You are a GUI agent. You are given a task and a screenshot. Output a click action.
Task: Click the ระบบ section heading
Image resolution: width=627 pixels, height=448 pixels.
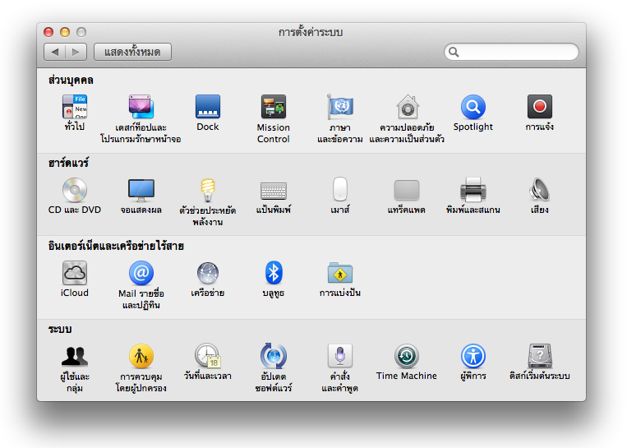click(x=60, y=329)
